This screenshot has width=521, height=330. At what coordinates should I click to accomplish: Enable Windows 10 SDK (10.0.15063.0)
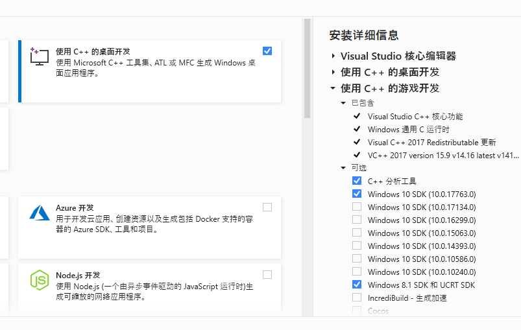(357, 232)
